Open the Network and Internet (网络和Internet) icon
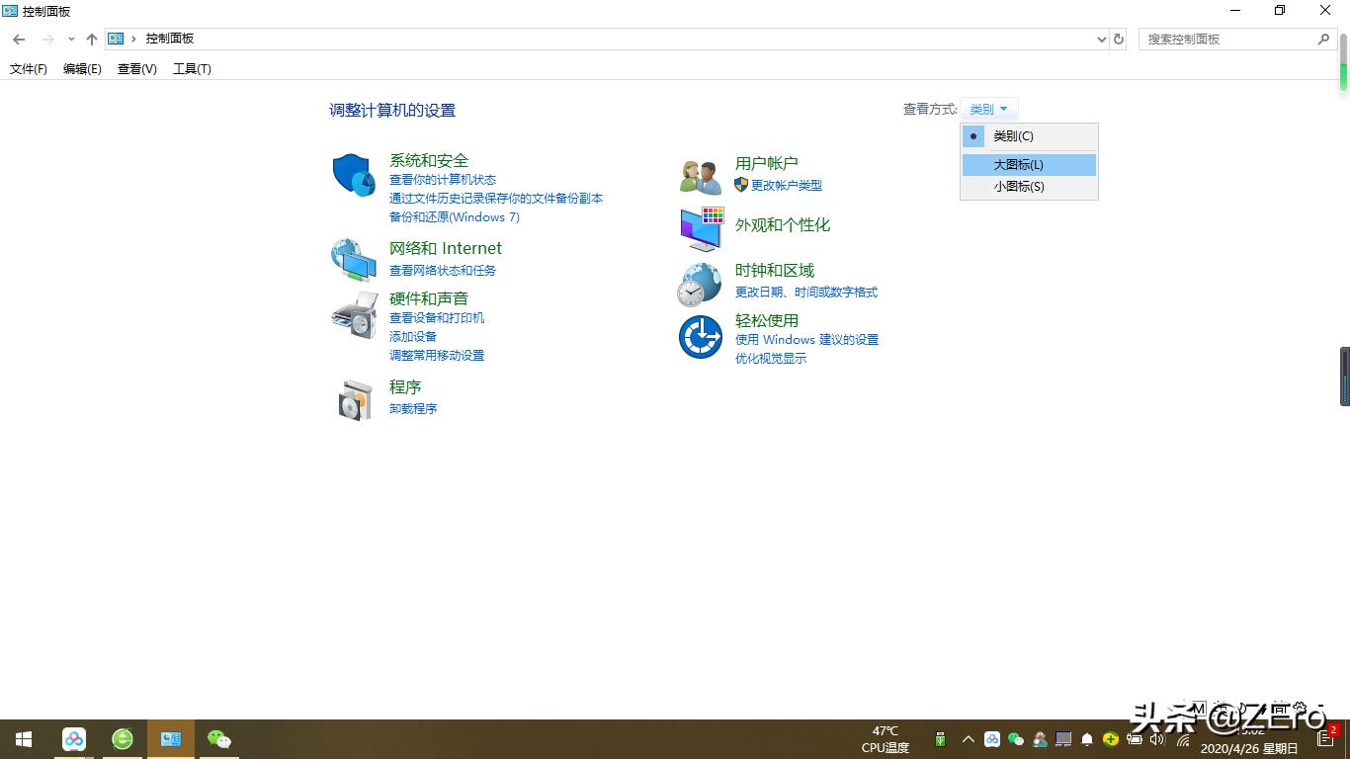 [x=353, y=259]
